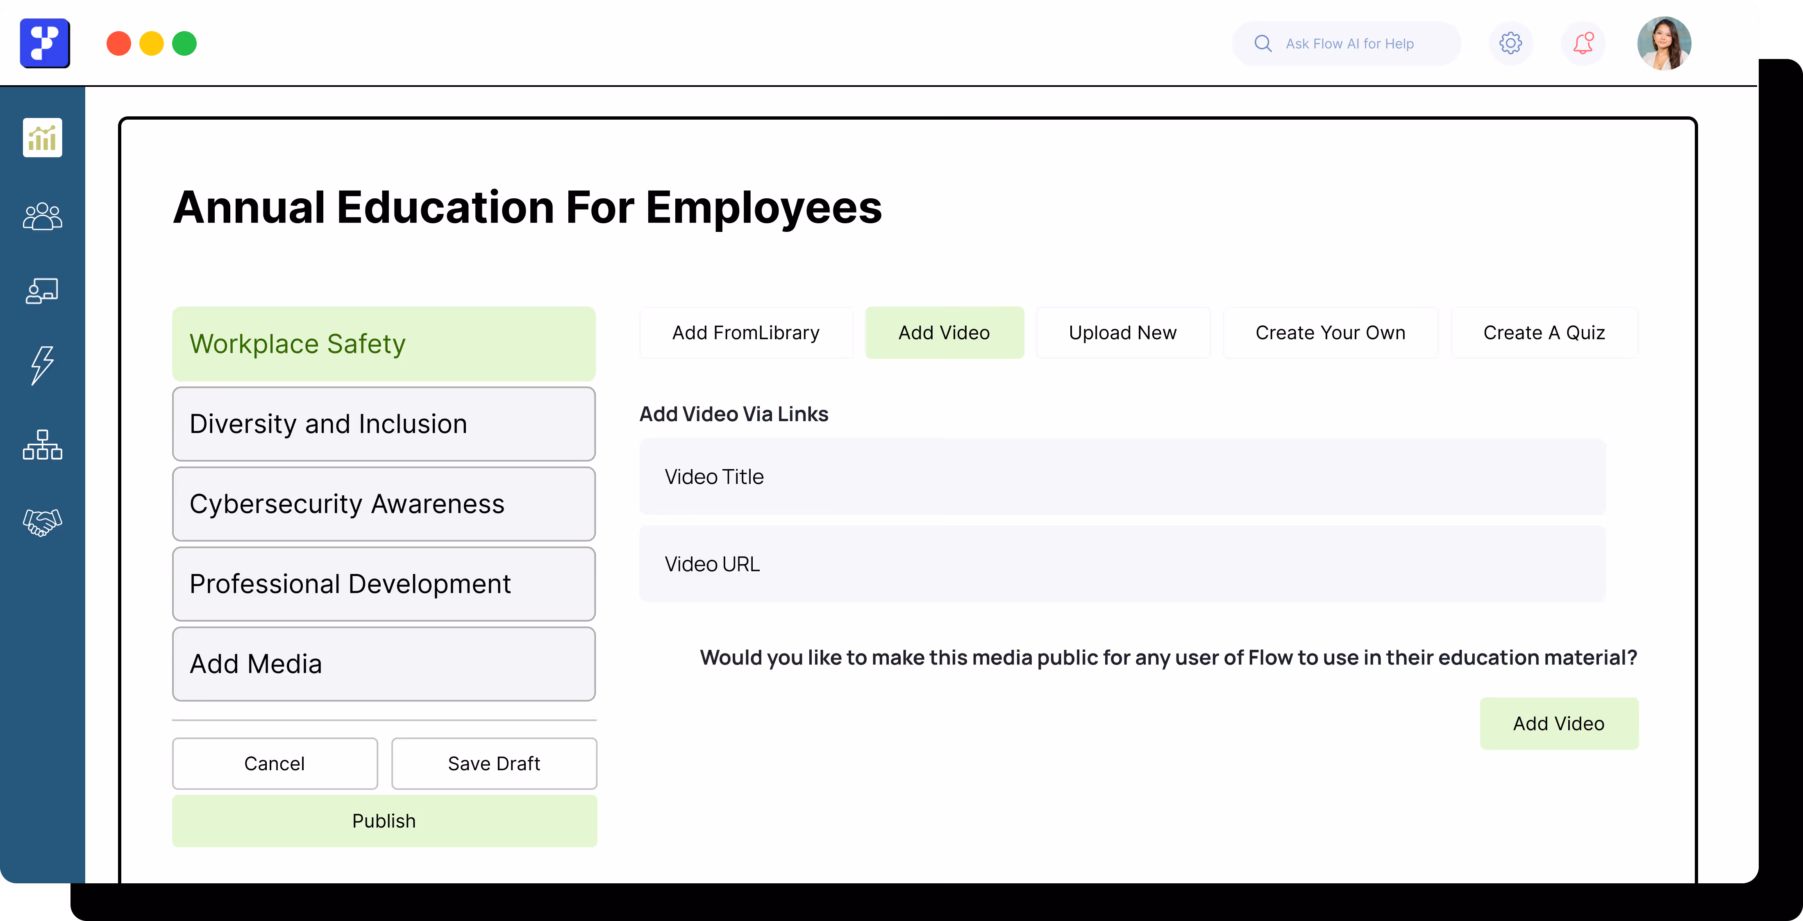Click the Save Draft button
Image resolution: width=1803 pixels, height=921 pixels.
click(x=493, y=764)
